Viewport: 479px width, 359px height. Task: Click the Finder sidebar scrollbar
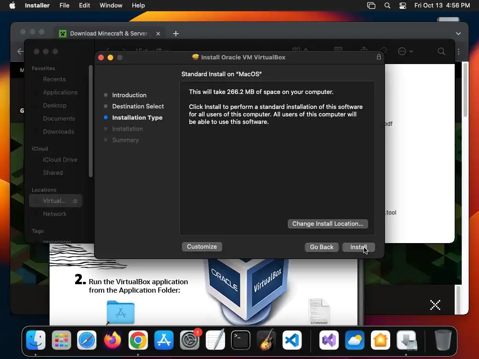pyautogui.click(x=90, y=121)
